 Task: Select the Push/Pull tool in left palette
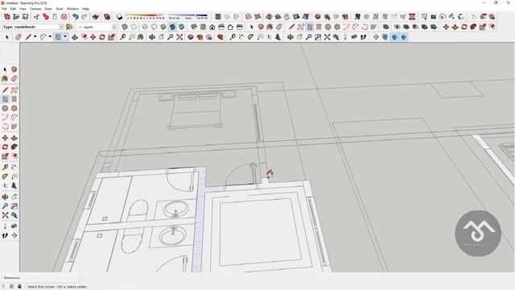[x=14, y=138]
